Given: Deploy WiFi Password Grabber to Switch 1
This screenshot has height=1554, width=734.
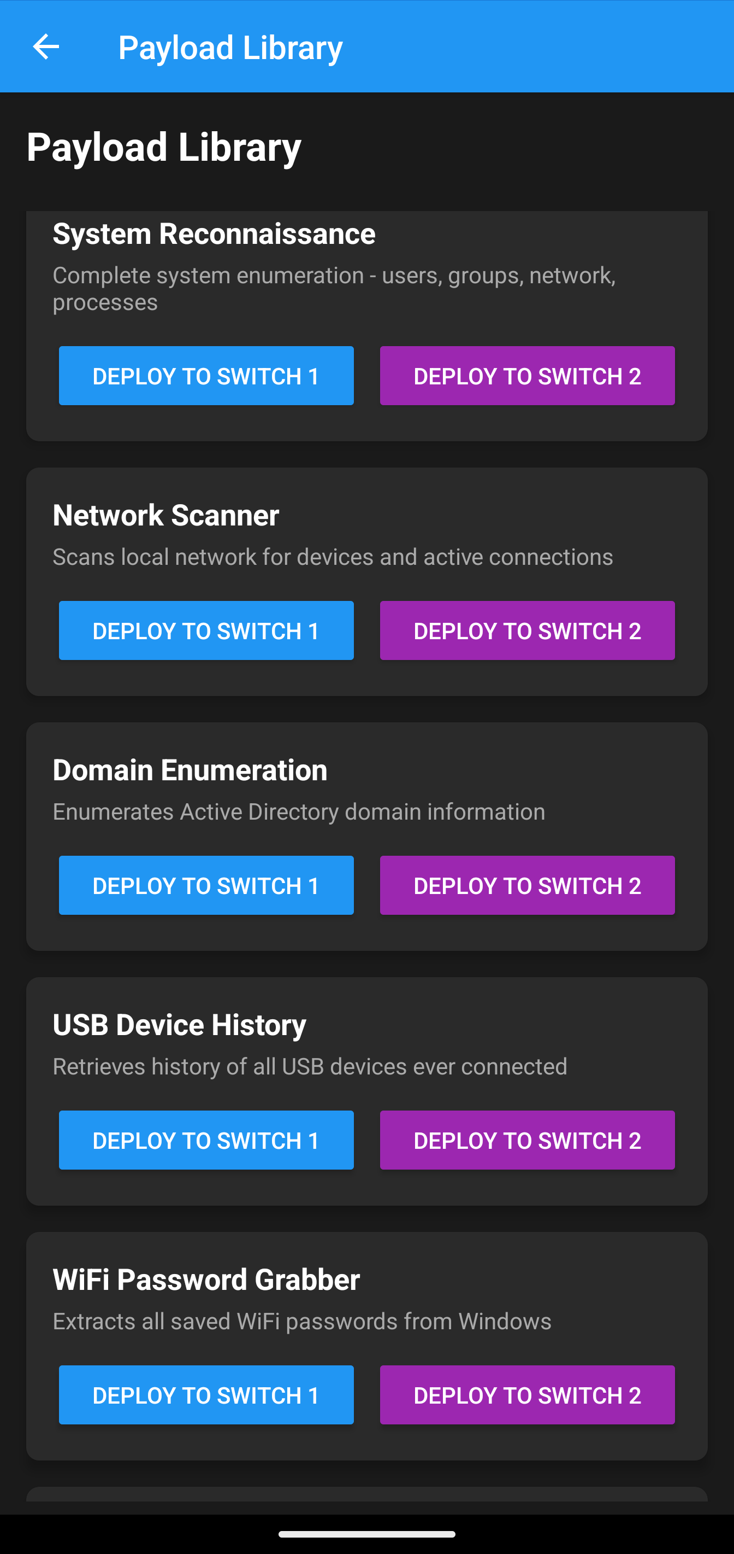Looking at the screenshot, I should [206, 1395].
